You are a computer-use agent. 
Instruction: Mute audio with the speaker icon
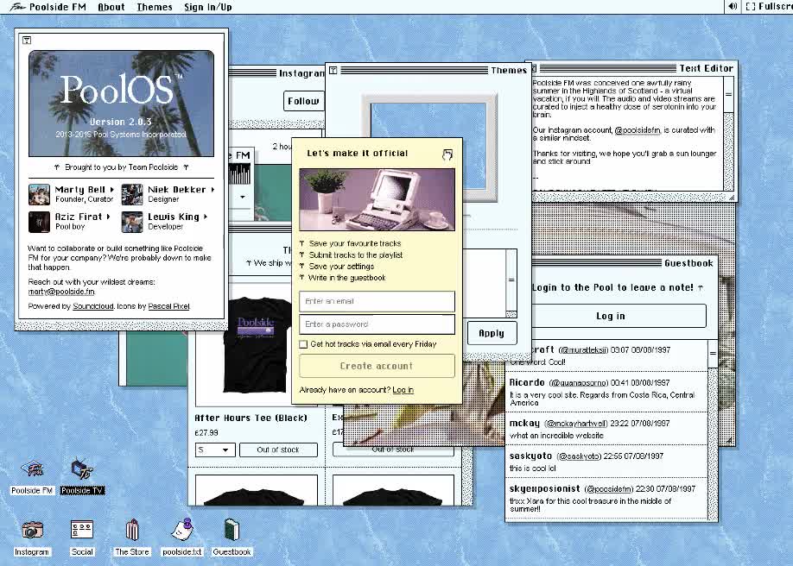pos(733,7)
